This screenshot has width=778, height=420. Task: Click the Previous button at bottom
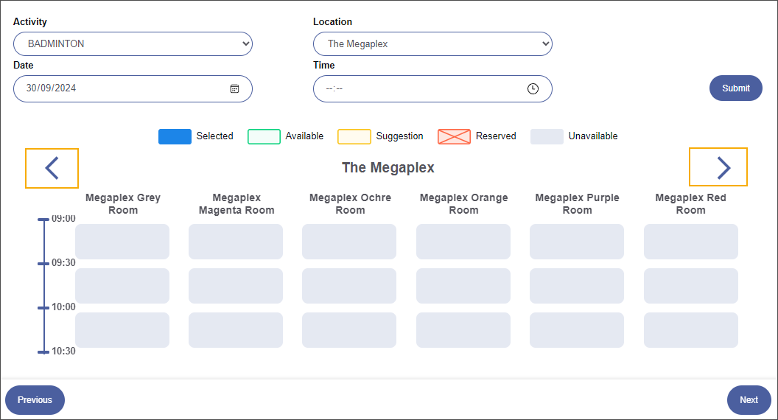point(35,400)
